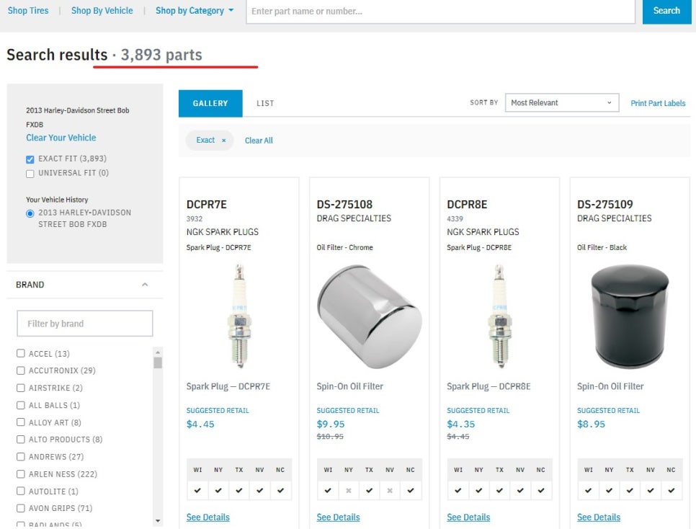Open See Details for DCPR7E
This screenshot has width=696, height=529.
(208, 517)
